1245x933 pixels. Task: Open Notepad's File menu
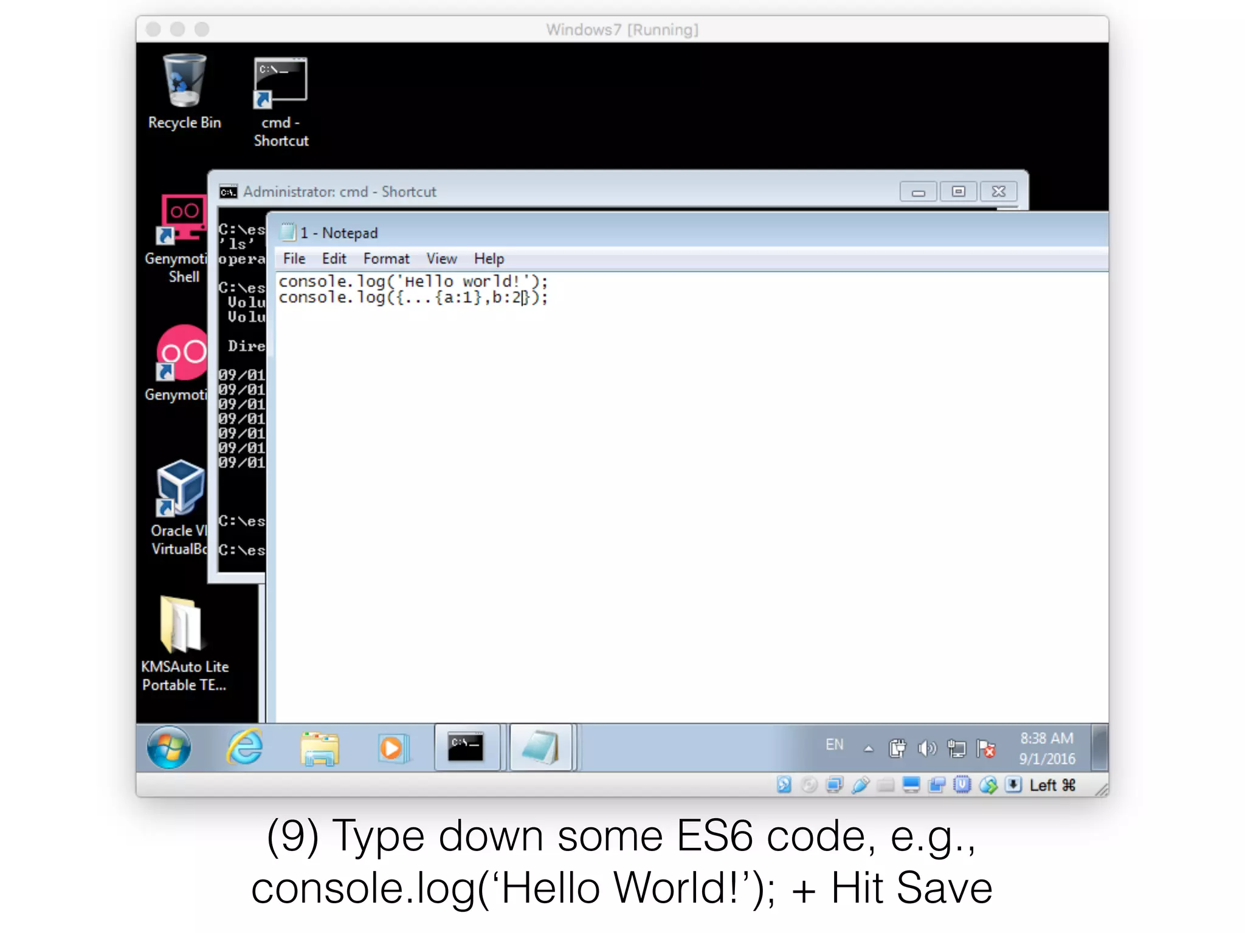coord(294,259)
